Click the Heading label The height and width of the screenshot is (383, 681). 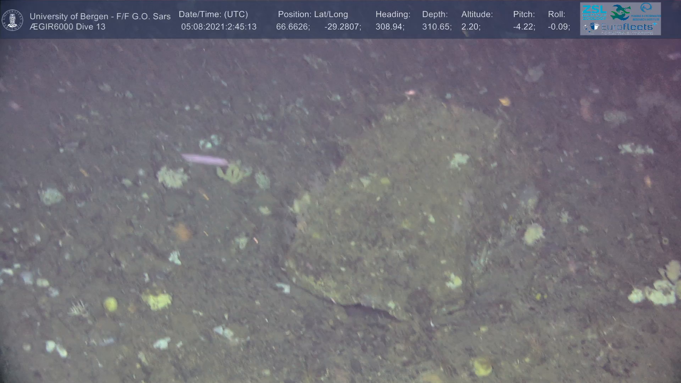coord(393,15)
